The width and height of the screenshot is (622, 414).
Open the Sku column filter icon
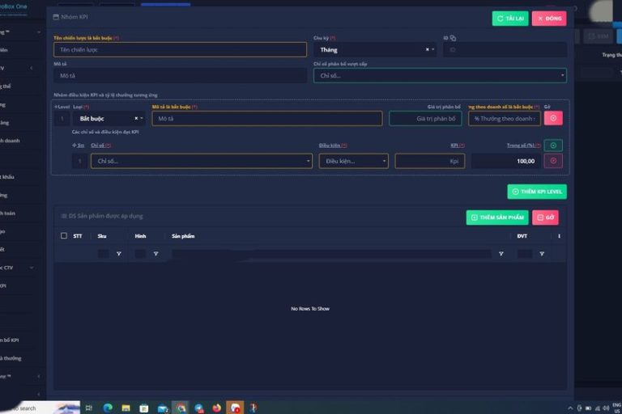(x=119, y=254)
